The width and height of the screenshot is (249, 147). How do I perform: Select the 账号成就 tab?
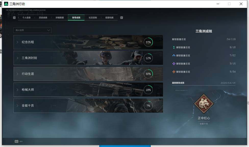(x=76, y=18)
